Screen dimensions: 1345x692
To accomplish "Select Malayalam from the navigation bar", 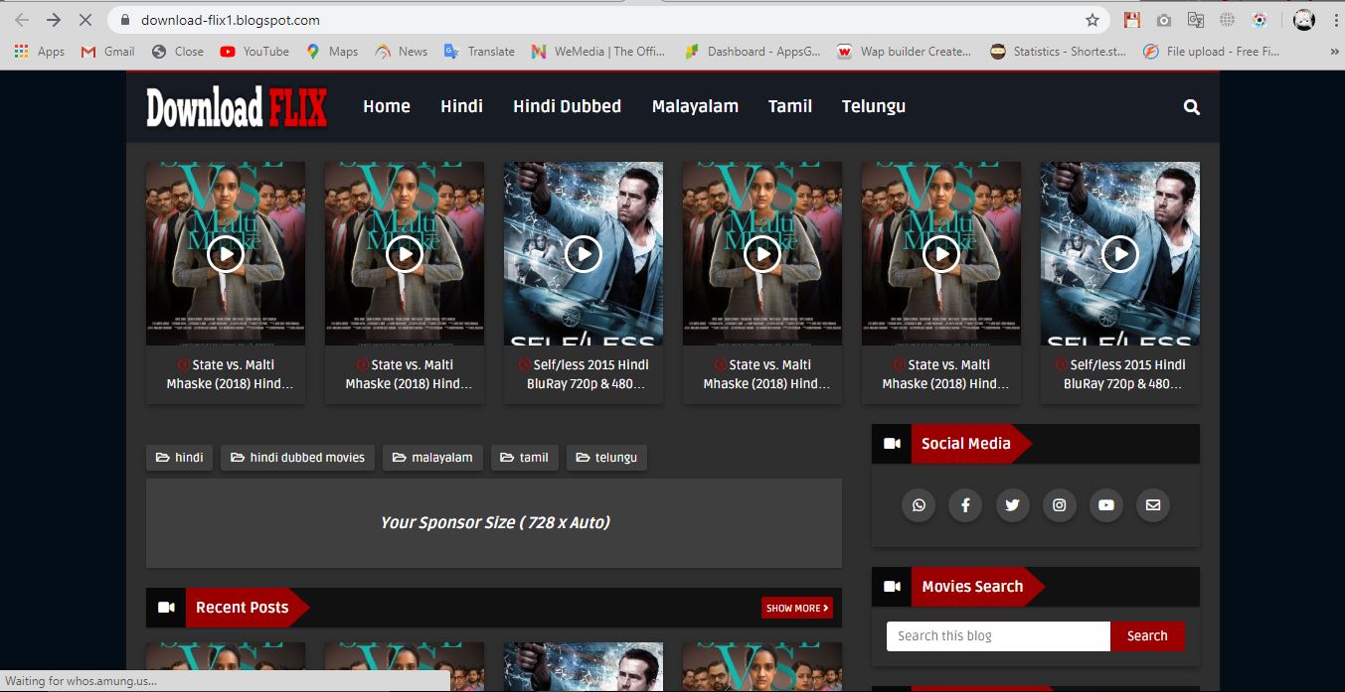I will (695, 105).
